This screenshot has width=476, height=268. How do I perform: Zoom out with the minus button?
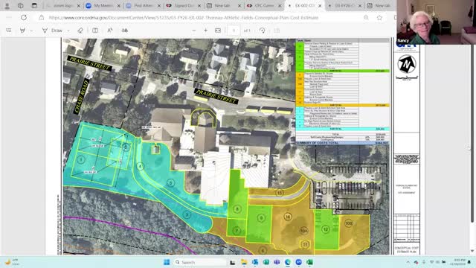coord(194,31)
